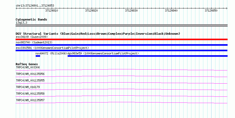Click ruler position 37124810
The image size is (235, 118).
tap(51, 11)
